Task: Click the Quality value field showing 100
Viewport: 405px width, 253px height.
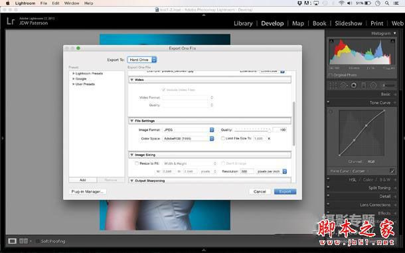Action: pos(280,129)
